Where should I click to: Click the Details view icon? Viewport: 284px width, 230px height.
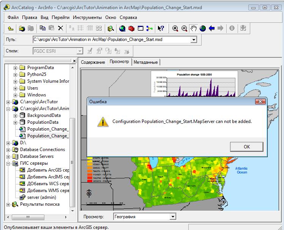point(90,28)
